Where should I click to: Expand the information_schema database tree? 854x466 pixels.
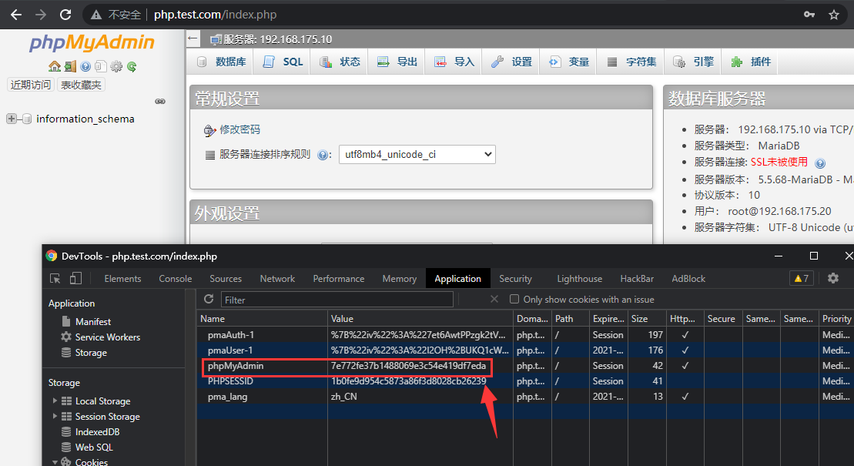pyautogui.click(x=12, y=119)
